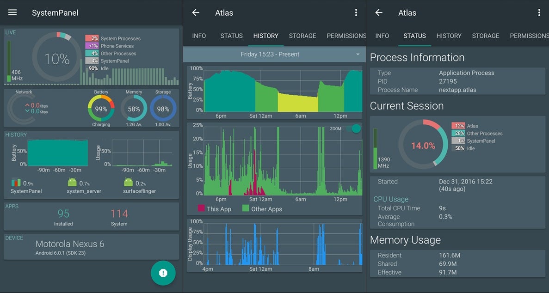Click the Other Processes teal swatch

click(x=92, y=54)
